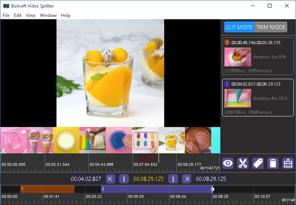Open the View menu
The width and height of the screenshot is (296, 205).
tap(31, 15)
